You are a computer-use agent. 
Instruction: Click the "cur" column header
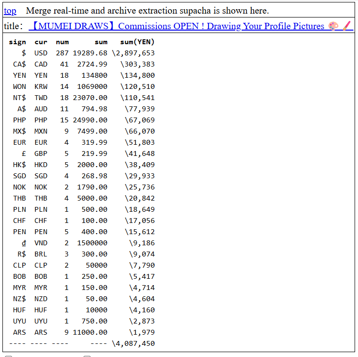(x=41, y=42)
